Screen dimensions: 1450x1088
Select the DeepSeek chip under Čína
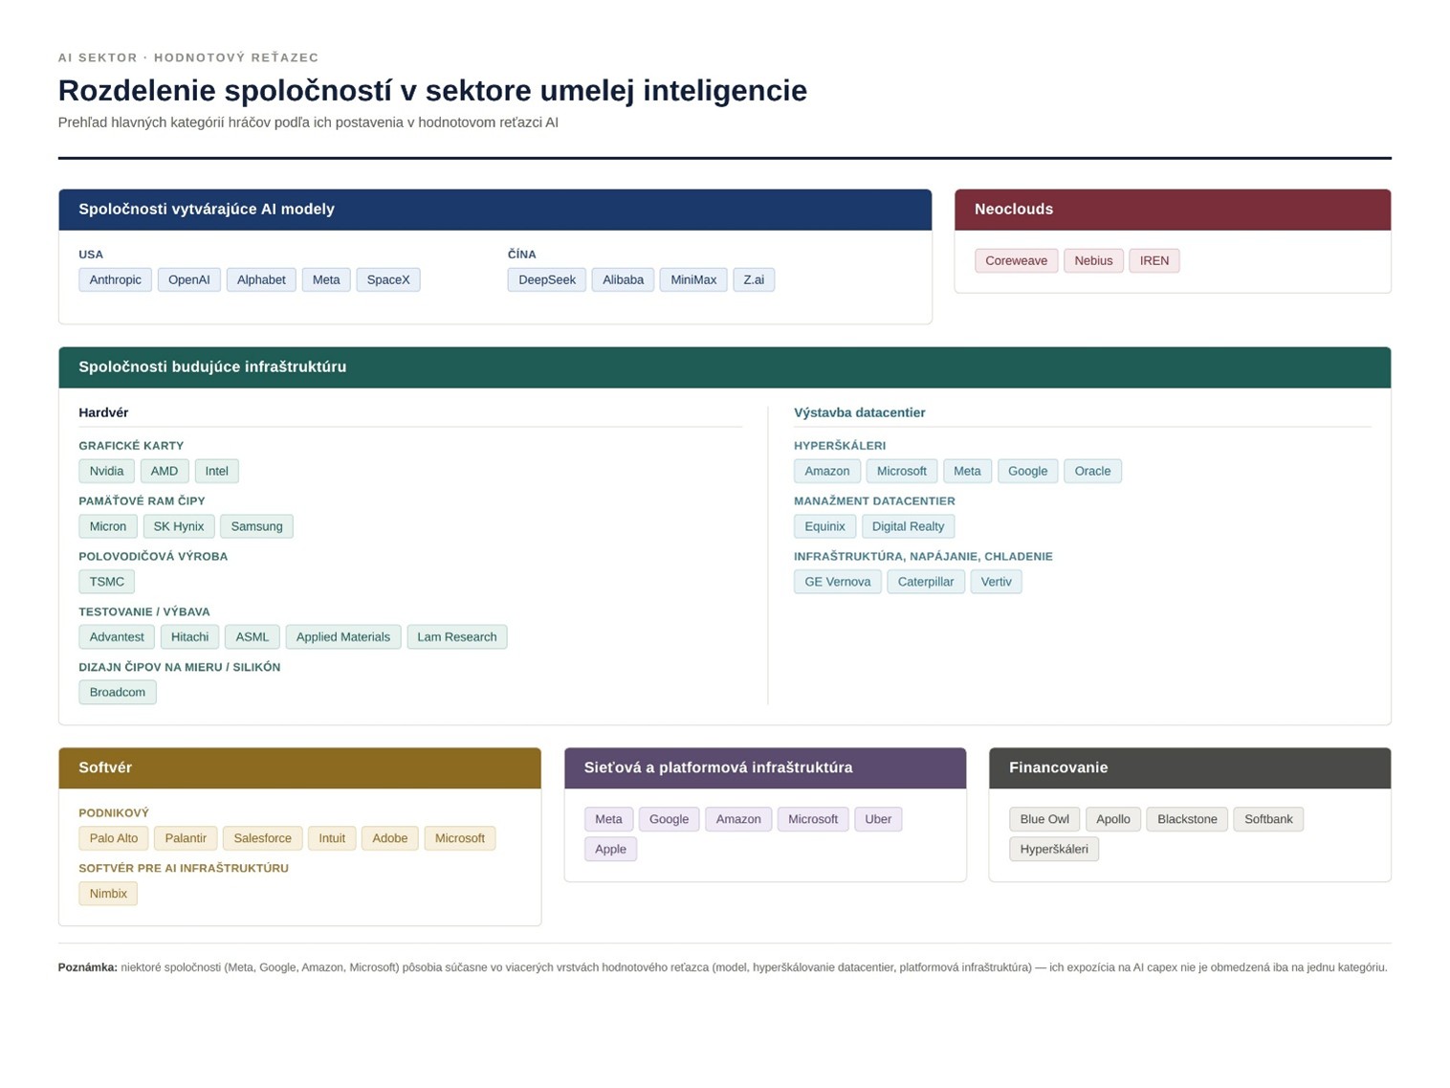click(547, 279)
